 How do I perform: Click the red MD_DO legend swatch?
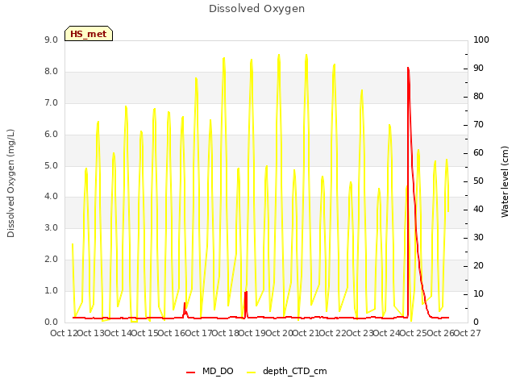click(x=190, y=372)
